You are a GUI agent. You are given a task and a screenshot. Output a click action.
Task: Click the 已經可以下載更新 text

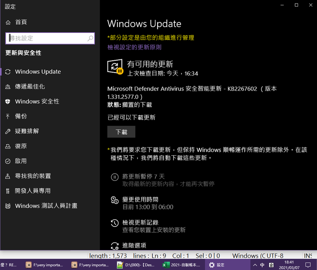131,117
